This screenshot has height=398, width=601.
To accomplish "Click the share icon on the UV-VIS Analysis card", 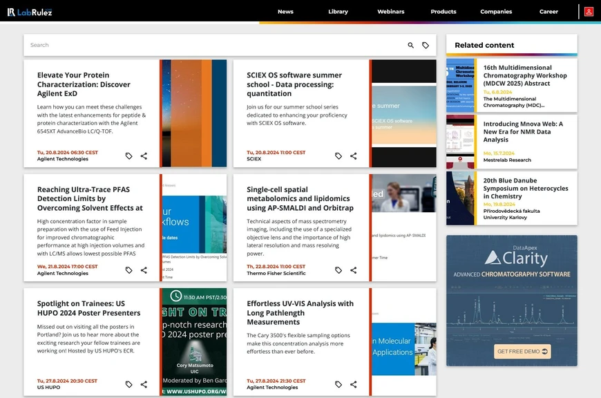I will coord(353,384).
